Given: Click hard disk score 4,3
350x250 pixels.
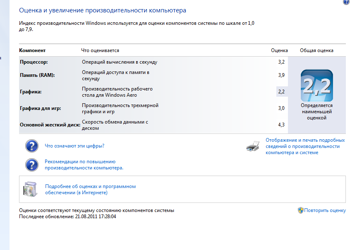Looking at the screenshot, I should click(x=281, y=125).
